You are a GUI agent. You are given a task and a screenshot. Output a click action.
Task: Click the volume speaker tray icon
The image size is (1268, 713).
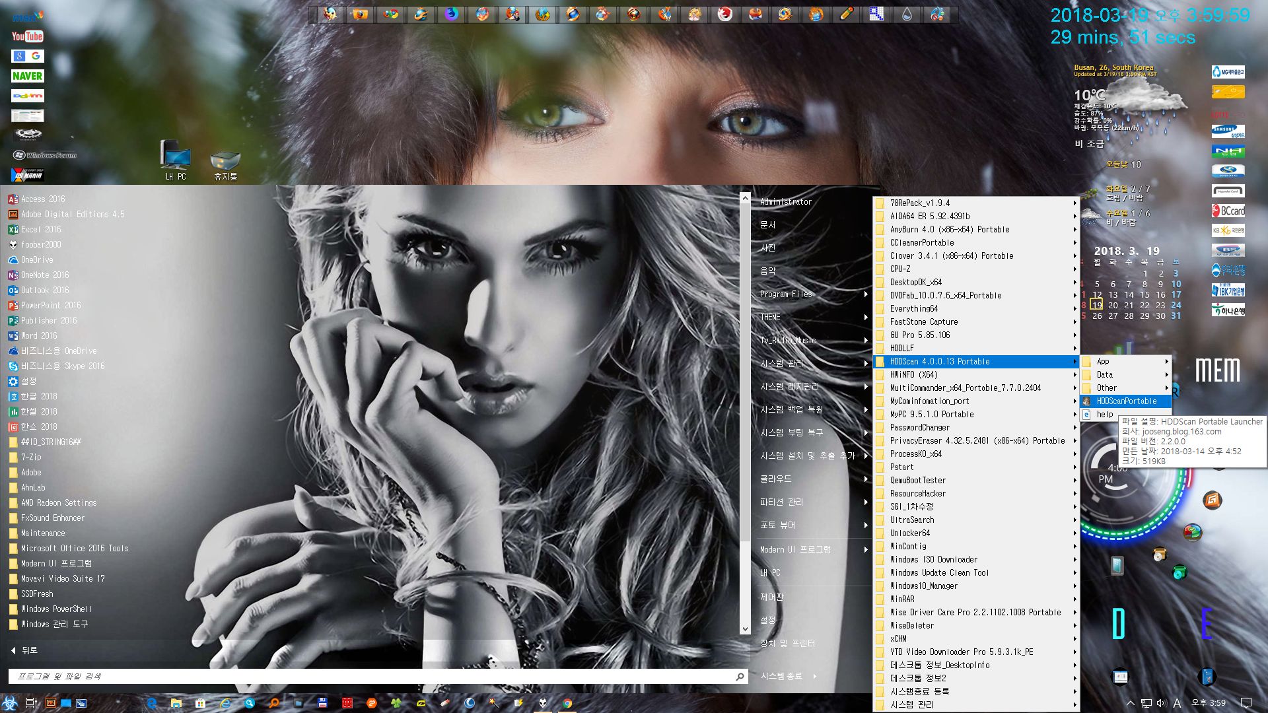tap(1161, 703)
